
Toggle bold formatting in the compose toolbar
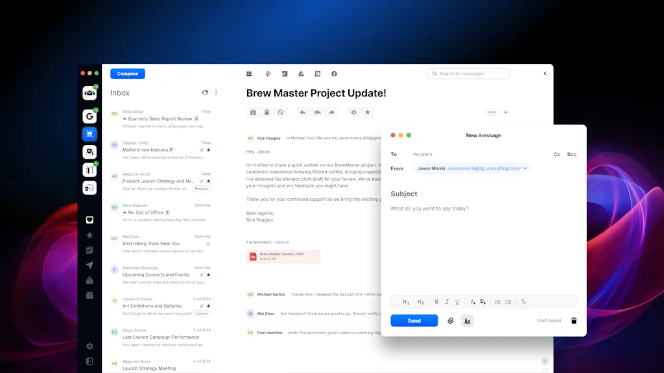[436, 301]
